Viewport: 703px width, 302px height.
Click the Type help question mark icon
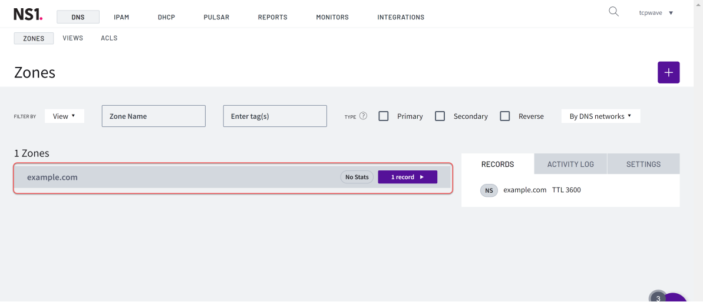(x=363, y=116)
